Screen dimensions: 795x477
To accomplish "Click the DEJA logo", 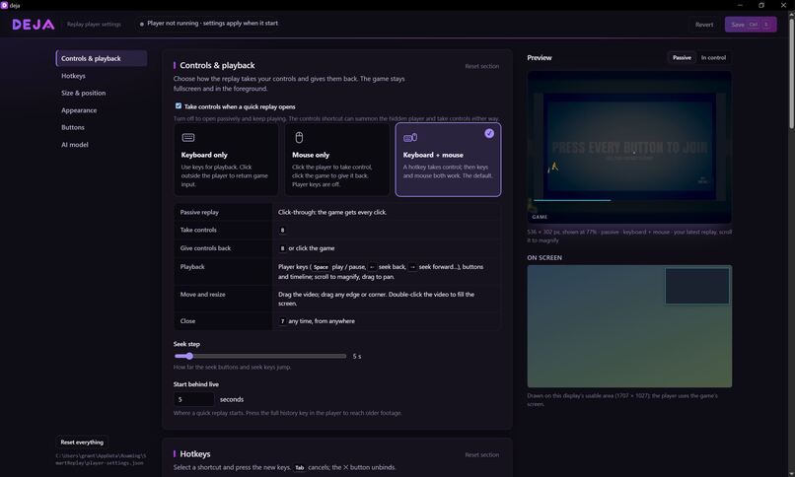I will point(34,25).
